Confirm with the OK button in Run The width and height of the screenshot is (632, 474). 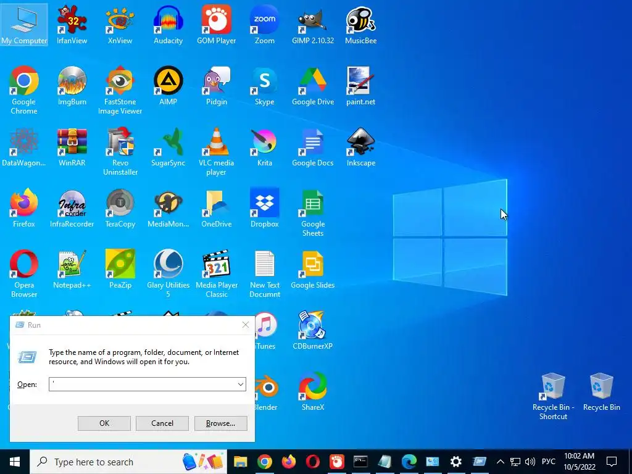pyautogui.click(x=104, y=423)
